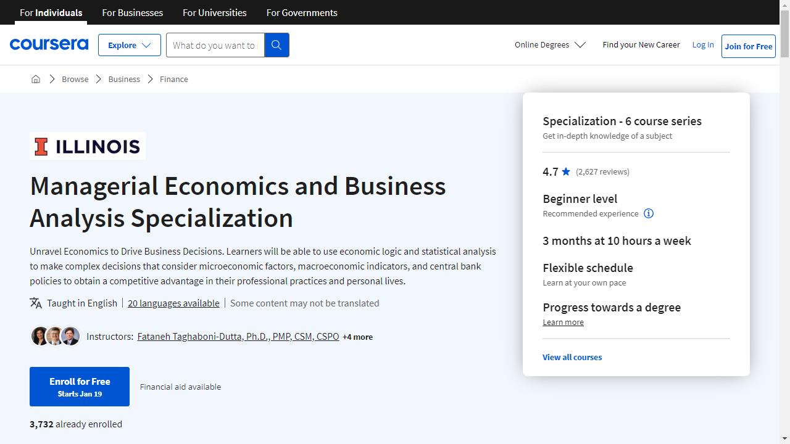Select the For Businesses tab

133,12
